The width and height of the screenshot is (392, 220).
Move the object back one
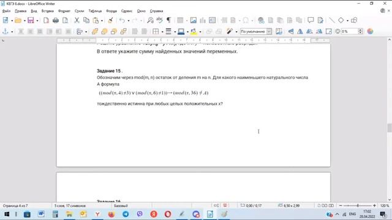click(x=114, y=31)
